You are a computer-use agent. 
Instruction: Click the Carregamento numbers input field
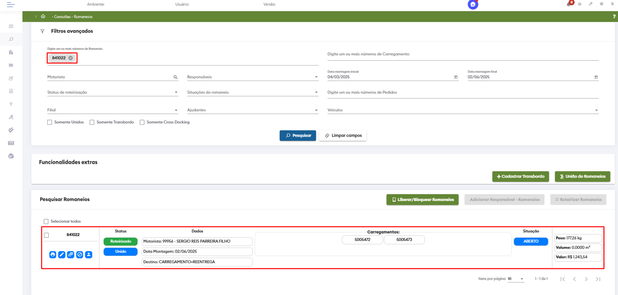pos(462,54)
